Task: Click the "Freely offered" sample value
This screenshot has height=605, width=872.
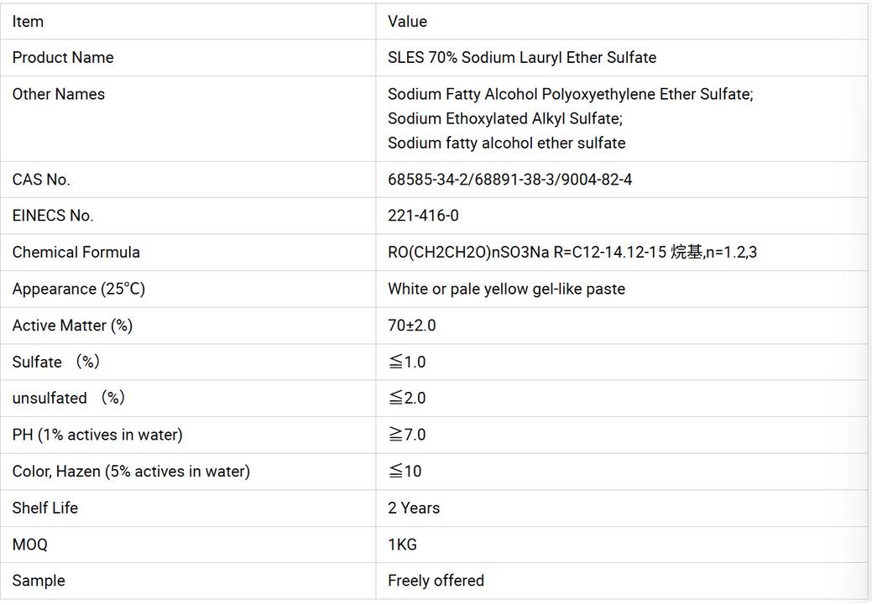Action: (436, 581)
